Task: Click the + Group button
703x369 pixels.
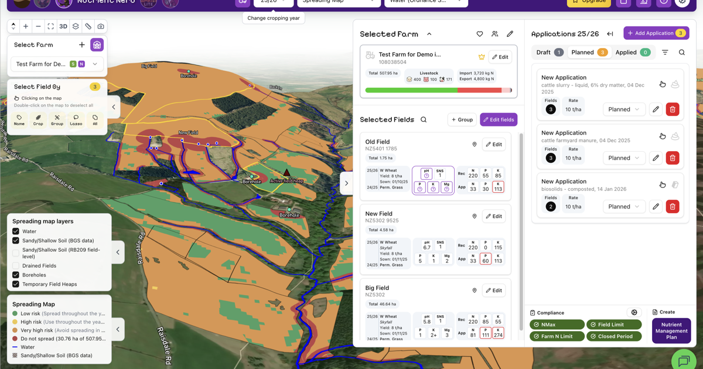Action: pos(462,119)
